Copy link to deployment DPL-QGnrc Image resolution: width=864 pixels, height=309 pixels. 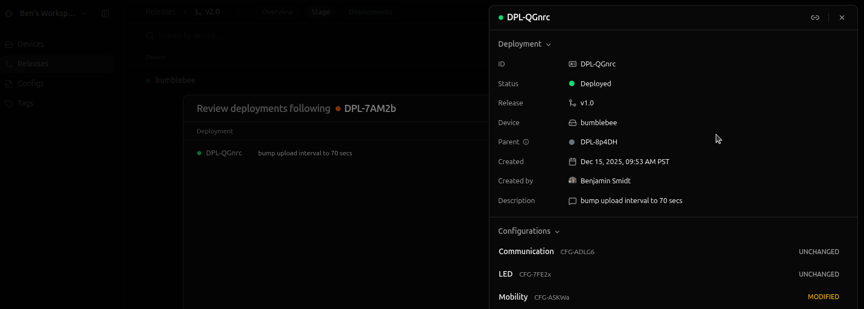[x=815, y=18]
